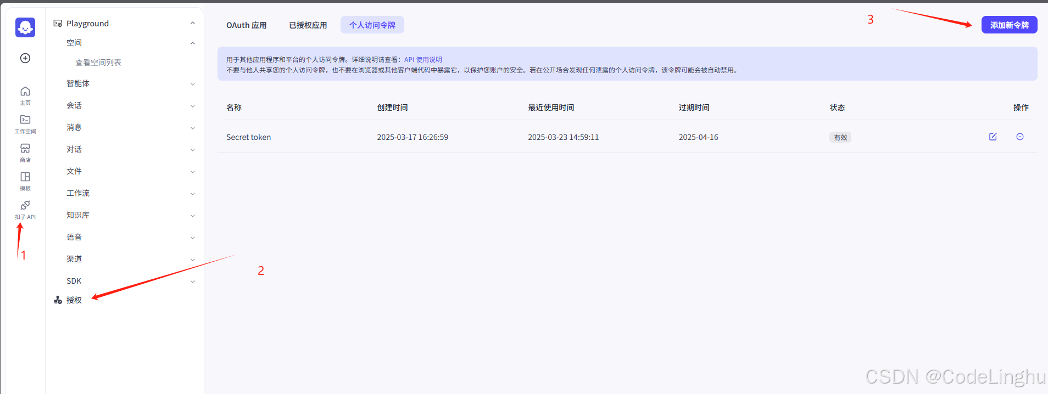Click the Coze logo icon
This screenshot has height=394, width=1048.
[25, 27]
